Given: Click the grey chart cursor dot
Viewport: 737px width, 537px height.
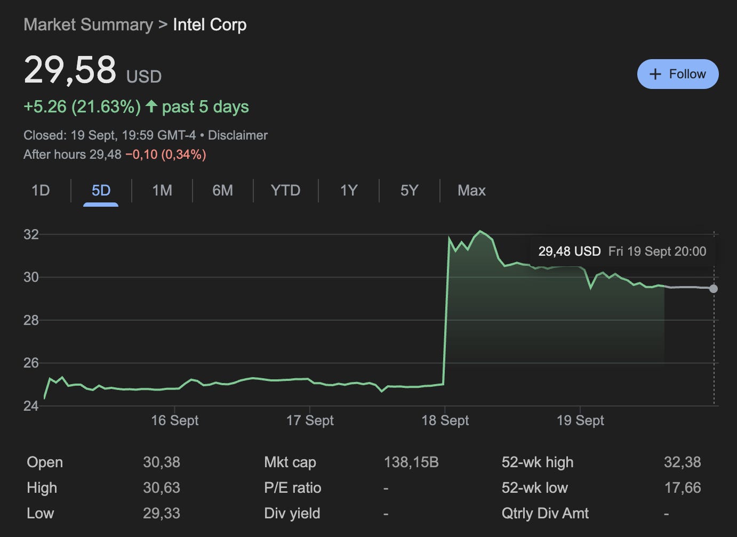Looking at the screenshot, I should pyautogui.click(x=714, y=289).
